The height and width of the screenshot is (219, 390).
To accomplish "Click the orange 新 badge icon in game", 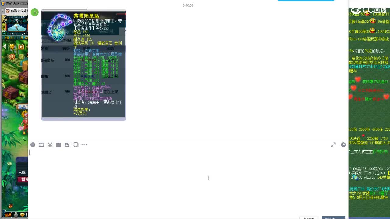I will [12, 57].
